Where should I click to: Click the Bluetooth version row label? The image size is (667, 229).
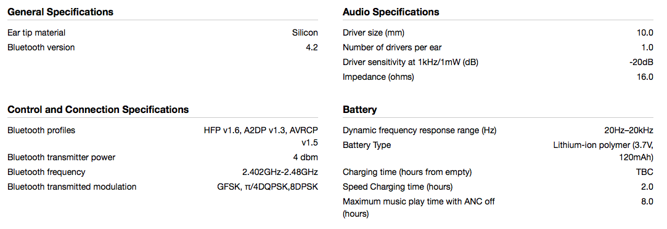(x=41, y=47)
